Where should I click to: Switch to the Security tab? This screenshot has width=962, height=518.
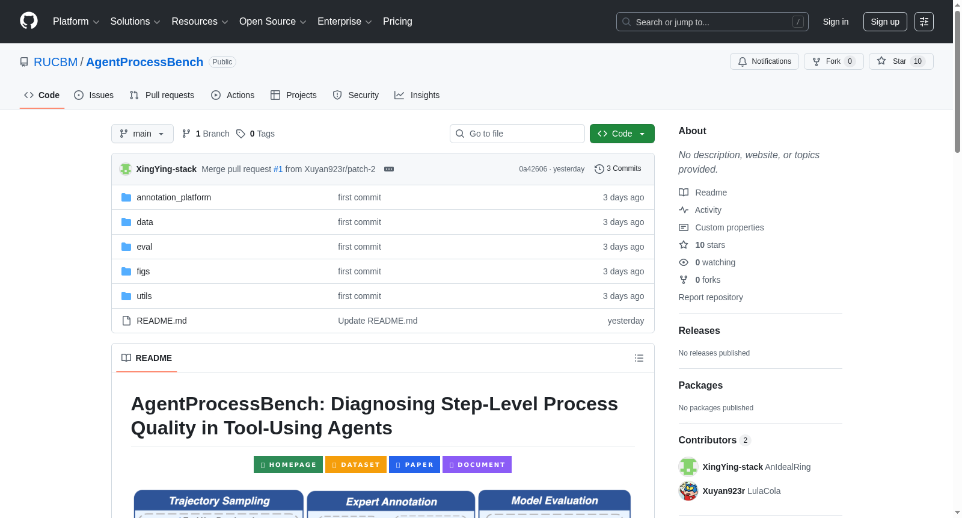coord(356,95)
